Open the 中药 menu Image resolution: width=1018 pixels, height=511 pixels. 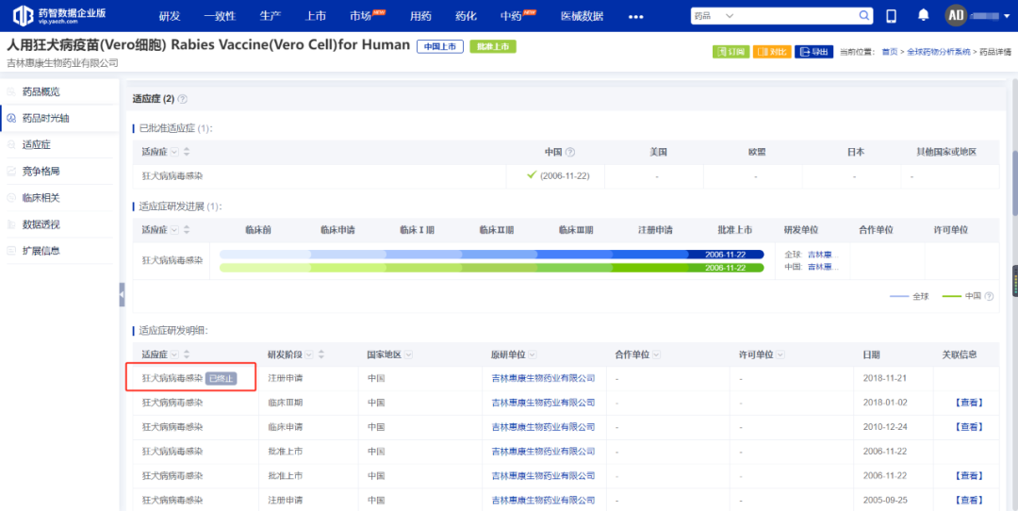coord(512,16)
